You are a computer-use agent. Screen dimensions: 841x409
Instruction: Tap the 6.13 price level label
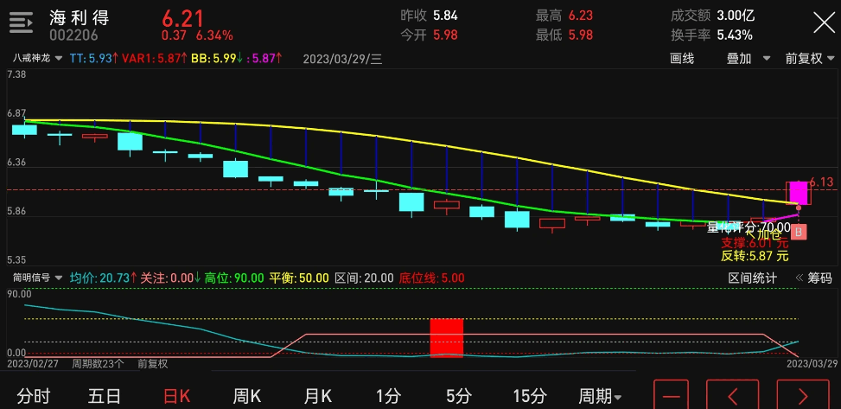(x=821, y=182)
